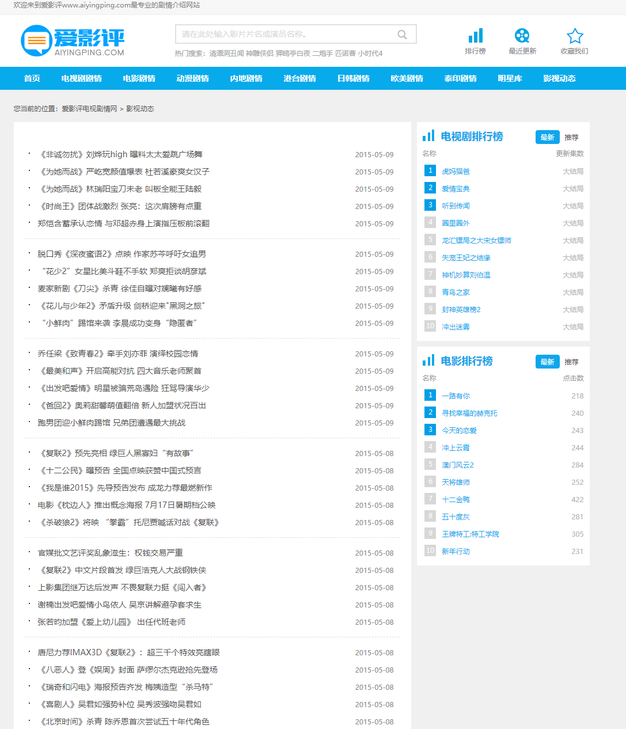Click the 收藏我们 star icon

(x=575, y=36)
